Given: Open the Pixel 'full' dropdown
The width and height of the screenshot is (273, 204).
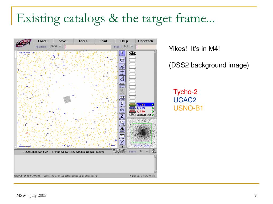Looking at the screenshot, I should pyautogui.click(x=128, y=46).
